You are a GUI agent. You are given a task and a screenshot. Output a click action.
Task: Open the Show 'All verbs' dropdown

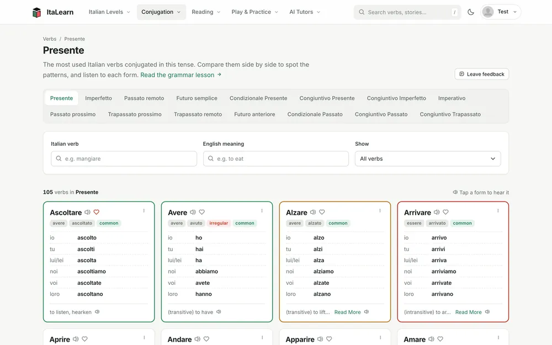pos(428,159)
